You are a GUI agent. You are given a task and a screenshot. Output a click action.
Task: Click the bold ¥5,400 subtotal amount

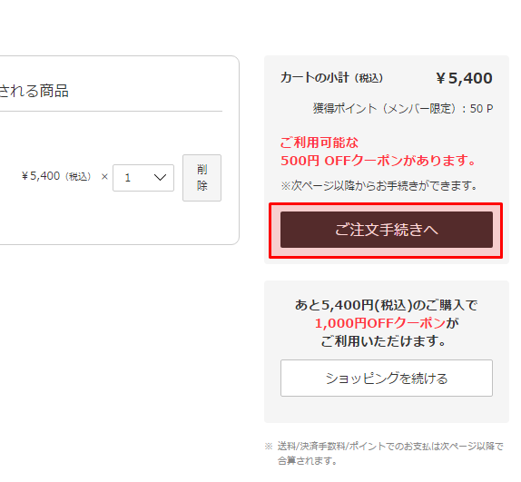[464, 78]
